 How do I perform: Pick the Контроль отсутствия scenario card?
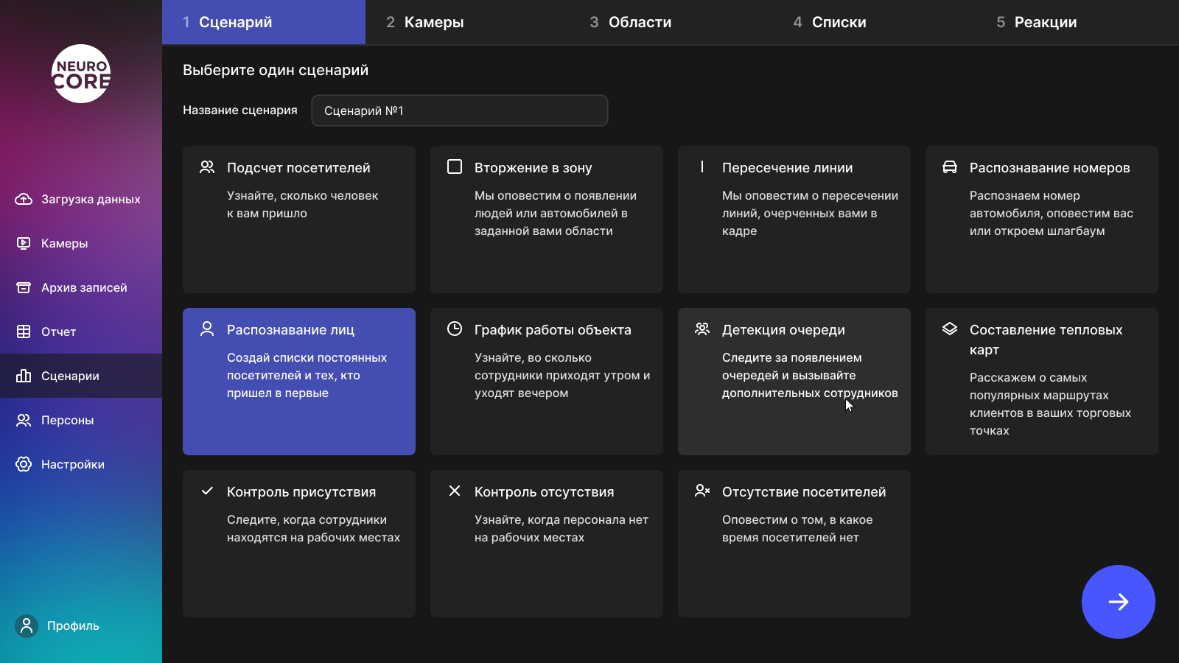547,544
